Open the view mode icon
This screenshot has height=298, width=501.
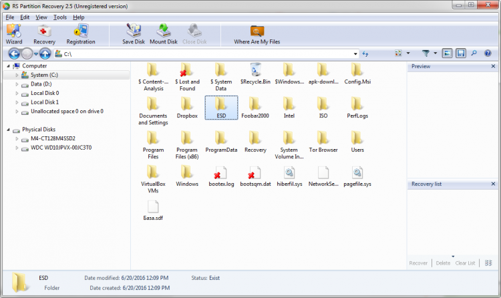click(x=398, y=53)
